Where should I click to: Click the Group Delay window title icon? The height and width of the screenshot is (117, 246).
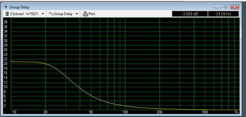click(6, 7)
